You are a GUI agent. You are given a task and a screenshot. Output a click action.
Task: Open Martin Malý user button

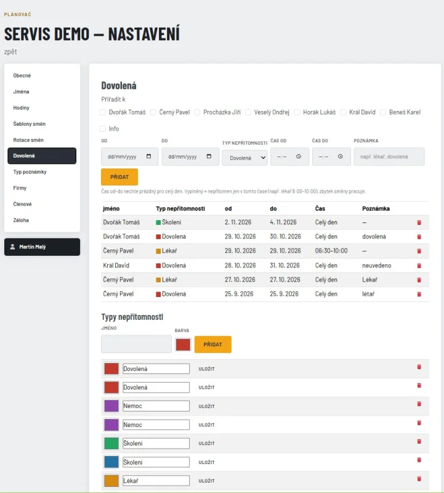tap(42, 247)
